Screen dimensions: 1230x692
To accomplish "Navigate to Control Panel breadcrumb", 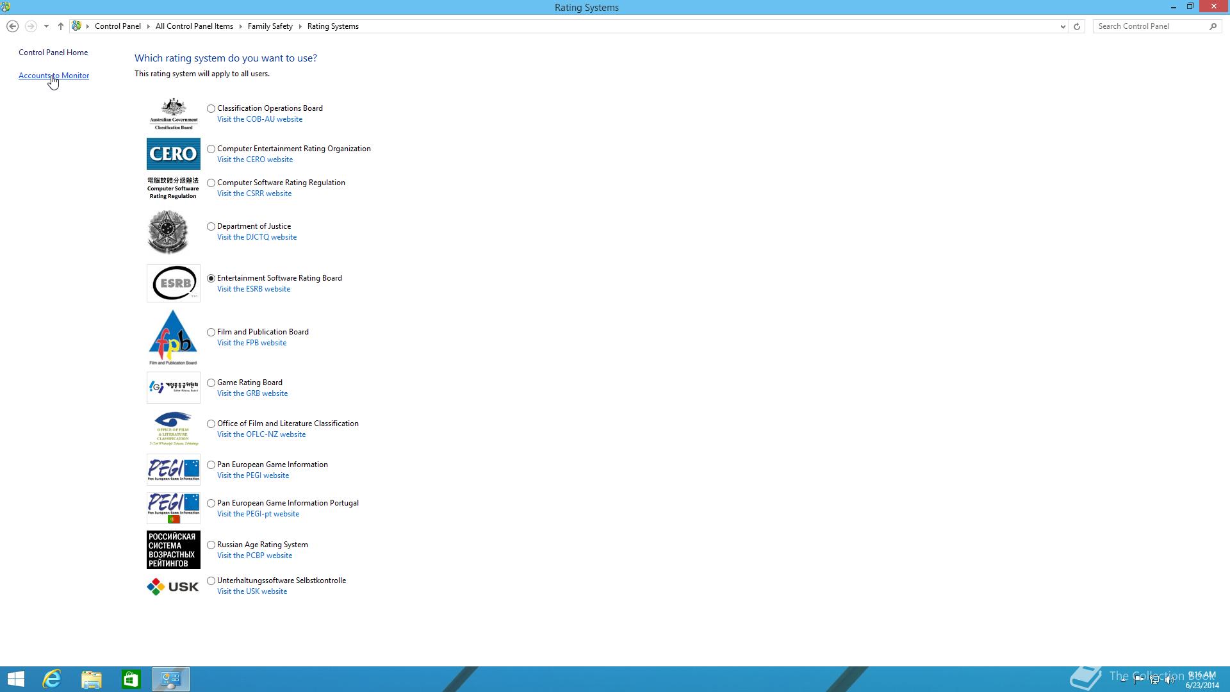I will pos(118,26).
